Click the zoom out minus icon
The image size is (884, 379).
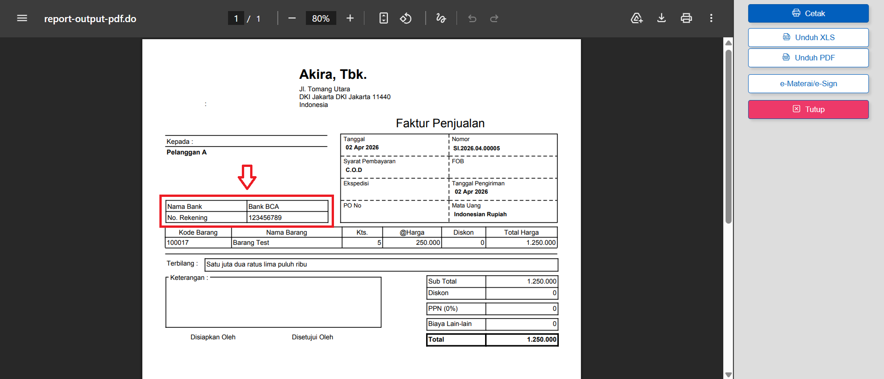pyautogui.click(x=292, y=18)
